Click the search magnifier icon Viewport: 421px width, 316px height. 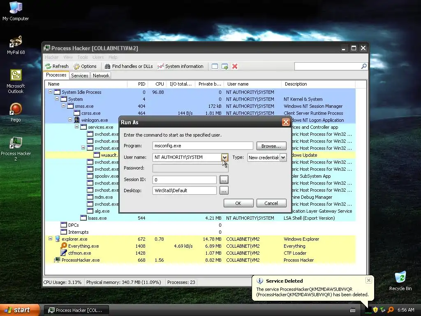pyautogui.click(x=364, y=66)
